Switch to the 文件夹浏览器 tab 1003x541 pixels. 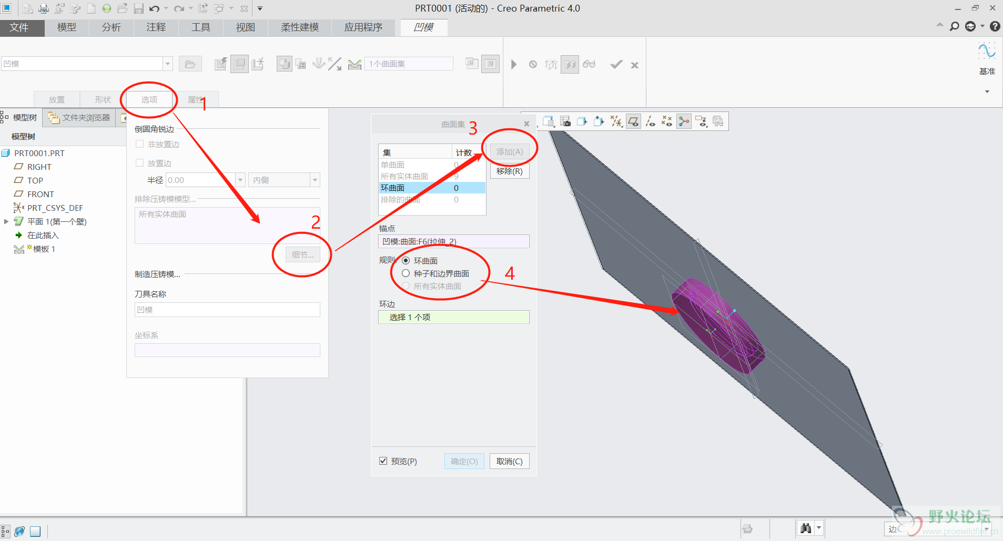click(x=79, y=117)
